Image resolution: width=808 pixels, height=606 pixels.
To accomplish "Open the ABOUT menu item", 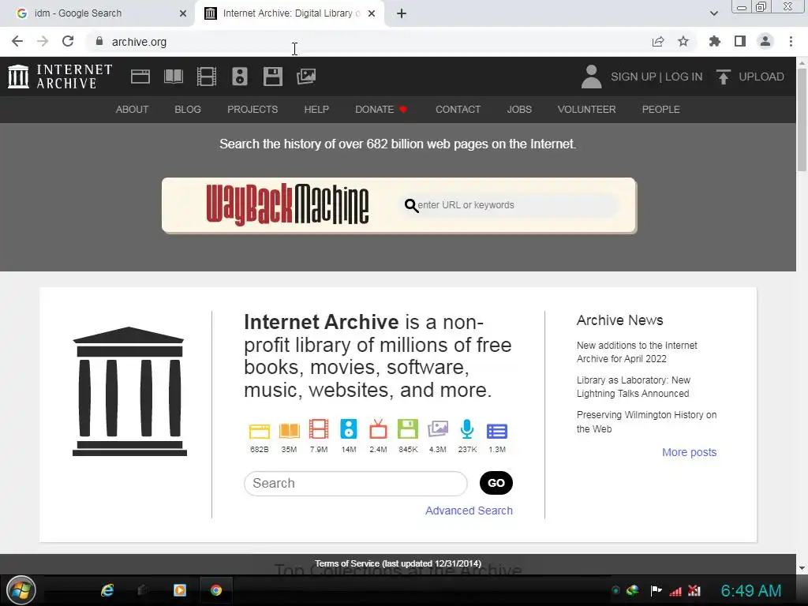I will click(x=132, y=109).
